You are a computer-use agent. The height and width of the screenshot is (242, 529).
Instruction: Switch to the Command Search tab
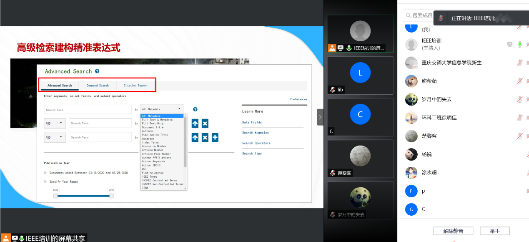click(98, 86)
